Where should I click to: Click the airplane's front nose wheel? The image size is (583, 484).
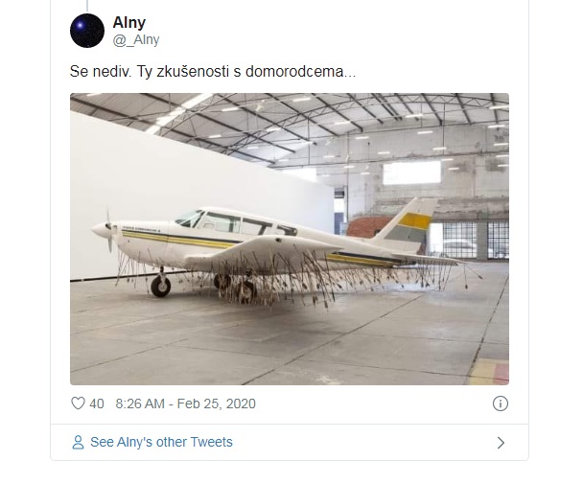161,286
